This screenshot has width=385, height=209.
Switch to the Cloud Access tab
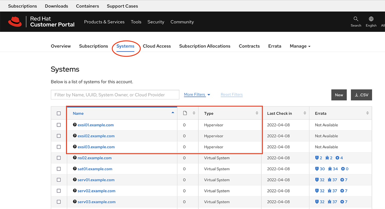click(157, 46)
